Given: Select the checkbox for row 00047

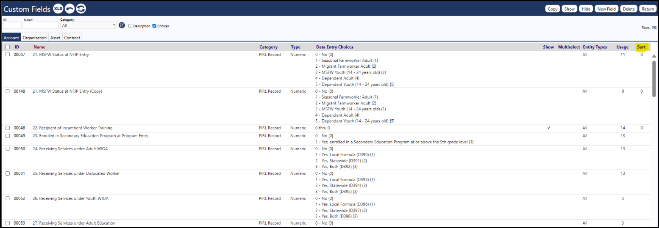Looking at the screenshot, I should coord(8,54).
